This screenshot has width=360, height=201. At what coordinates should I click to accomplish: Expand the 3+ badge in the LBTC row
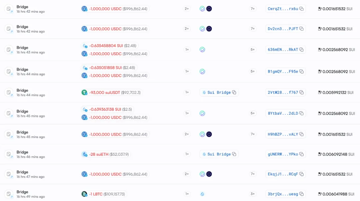point(253,194)
